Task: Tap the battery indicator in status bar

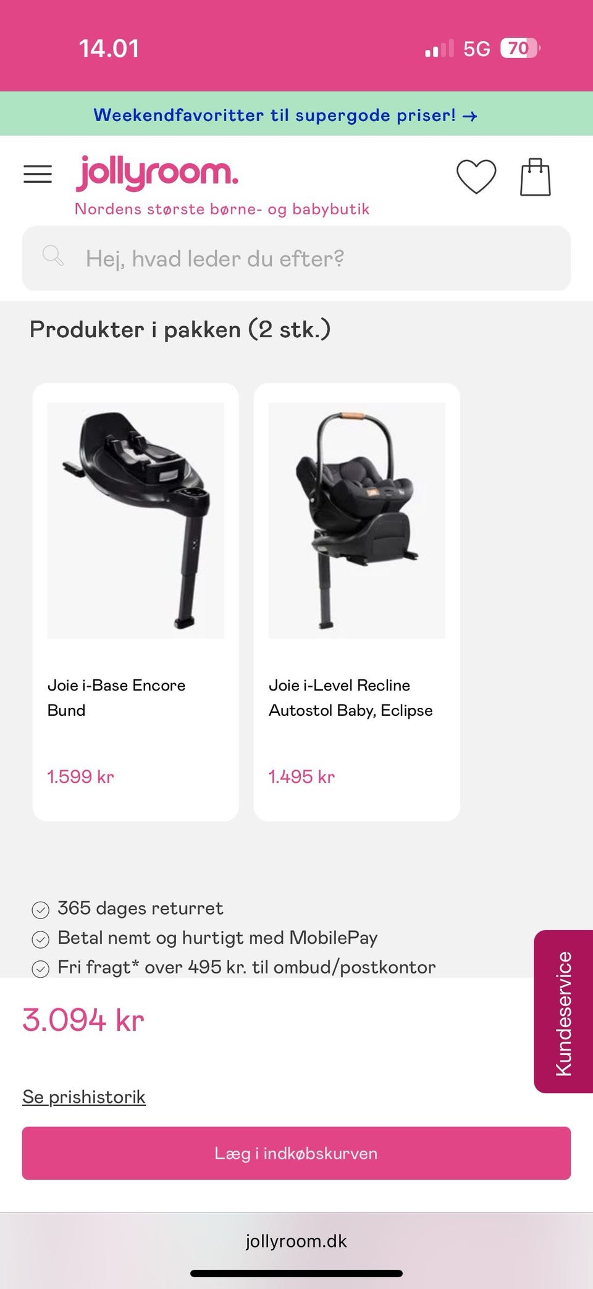Action: [519, 48]
